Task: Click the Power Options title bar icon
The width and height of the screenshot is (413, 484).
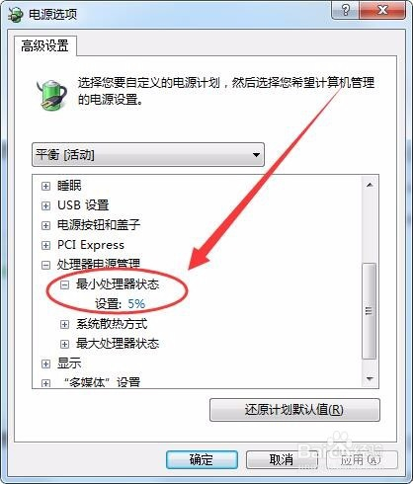Action: pyautogui.click(x=15, y=15)
